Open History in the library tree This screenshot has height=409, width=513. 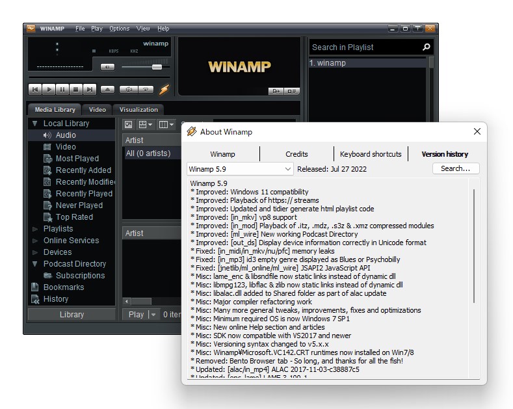[56, 299]
